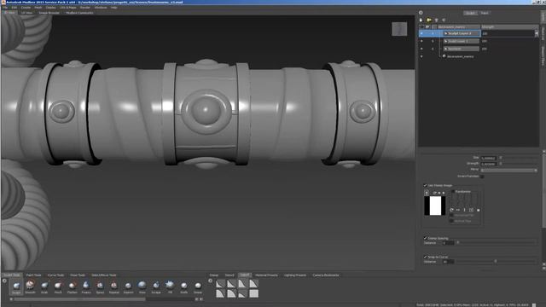The image size is (546, 307).
Task: Adjust the Snap to Curve Distance slider
Action: point(497,262)
